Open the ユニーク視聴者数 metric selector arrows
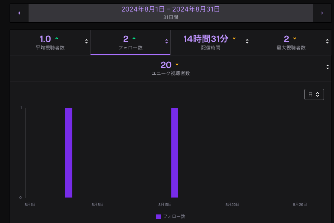 (327, 67)
